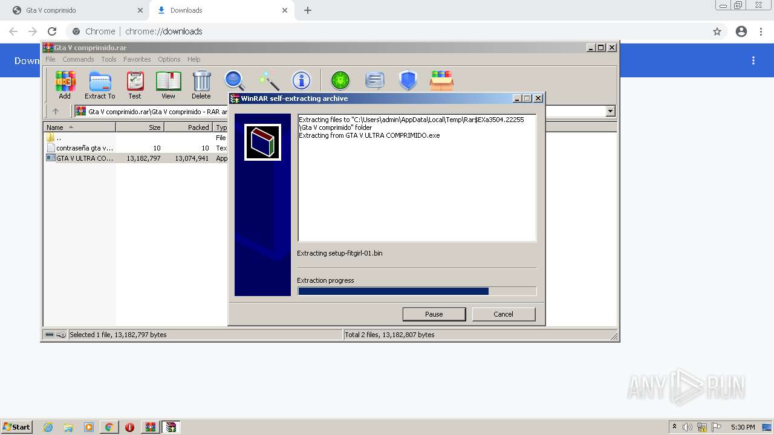Image resolution: width=774 pixels, height=435 pixels.
Task: Open media player from the taskbar
Action: tap(89, 427)
